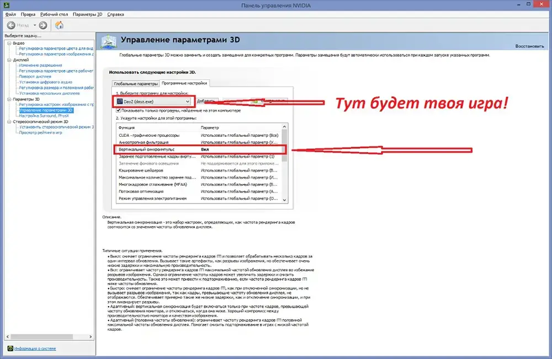
Task: Open the back-history dropdown arrow beside Назад
Action: click(34, 25)
